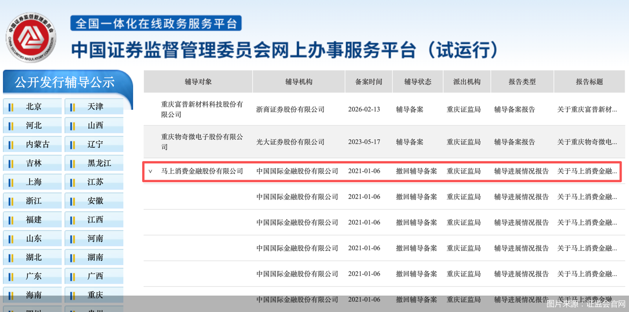Click 辅导备案 status in the 2026-02-13 row
This screenshot has height=312, width=629.
click(x=409, y=109)
